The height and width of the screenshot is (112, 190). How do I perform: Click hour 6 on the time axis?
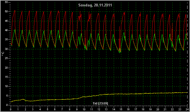55,109
